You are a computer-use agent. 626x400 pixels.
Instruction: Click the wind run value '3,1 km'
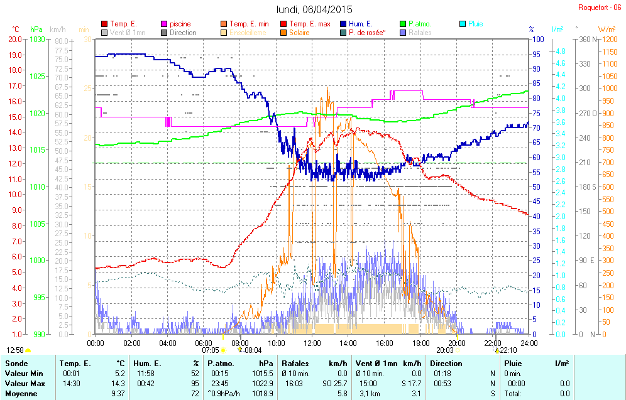coord(370,394)
